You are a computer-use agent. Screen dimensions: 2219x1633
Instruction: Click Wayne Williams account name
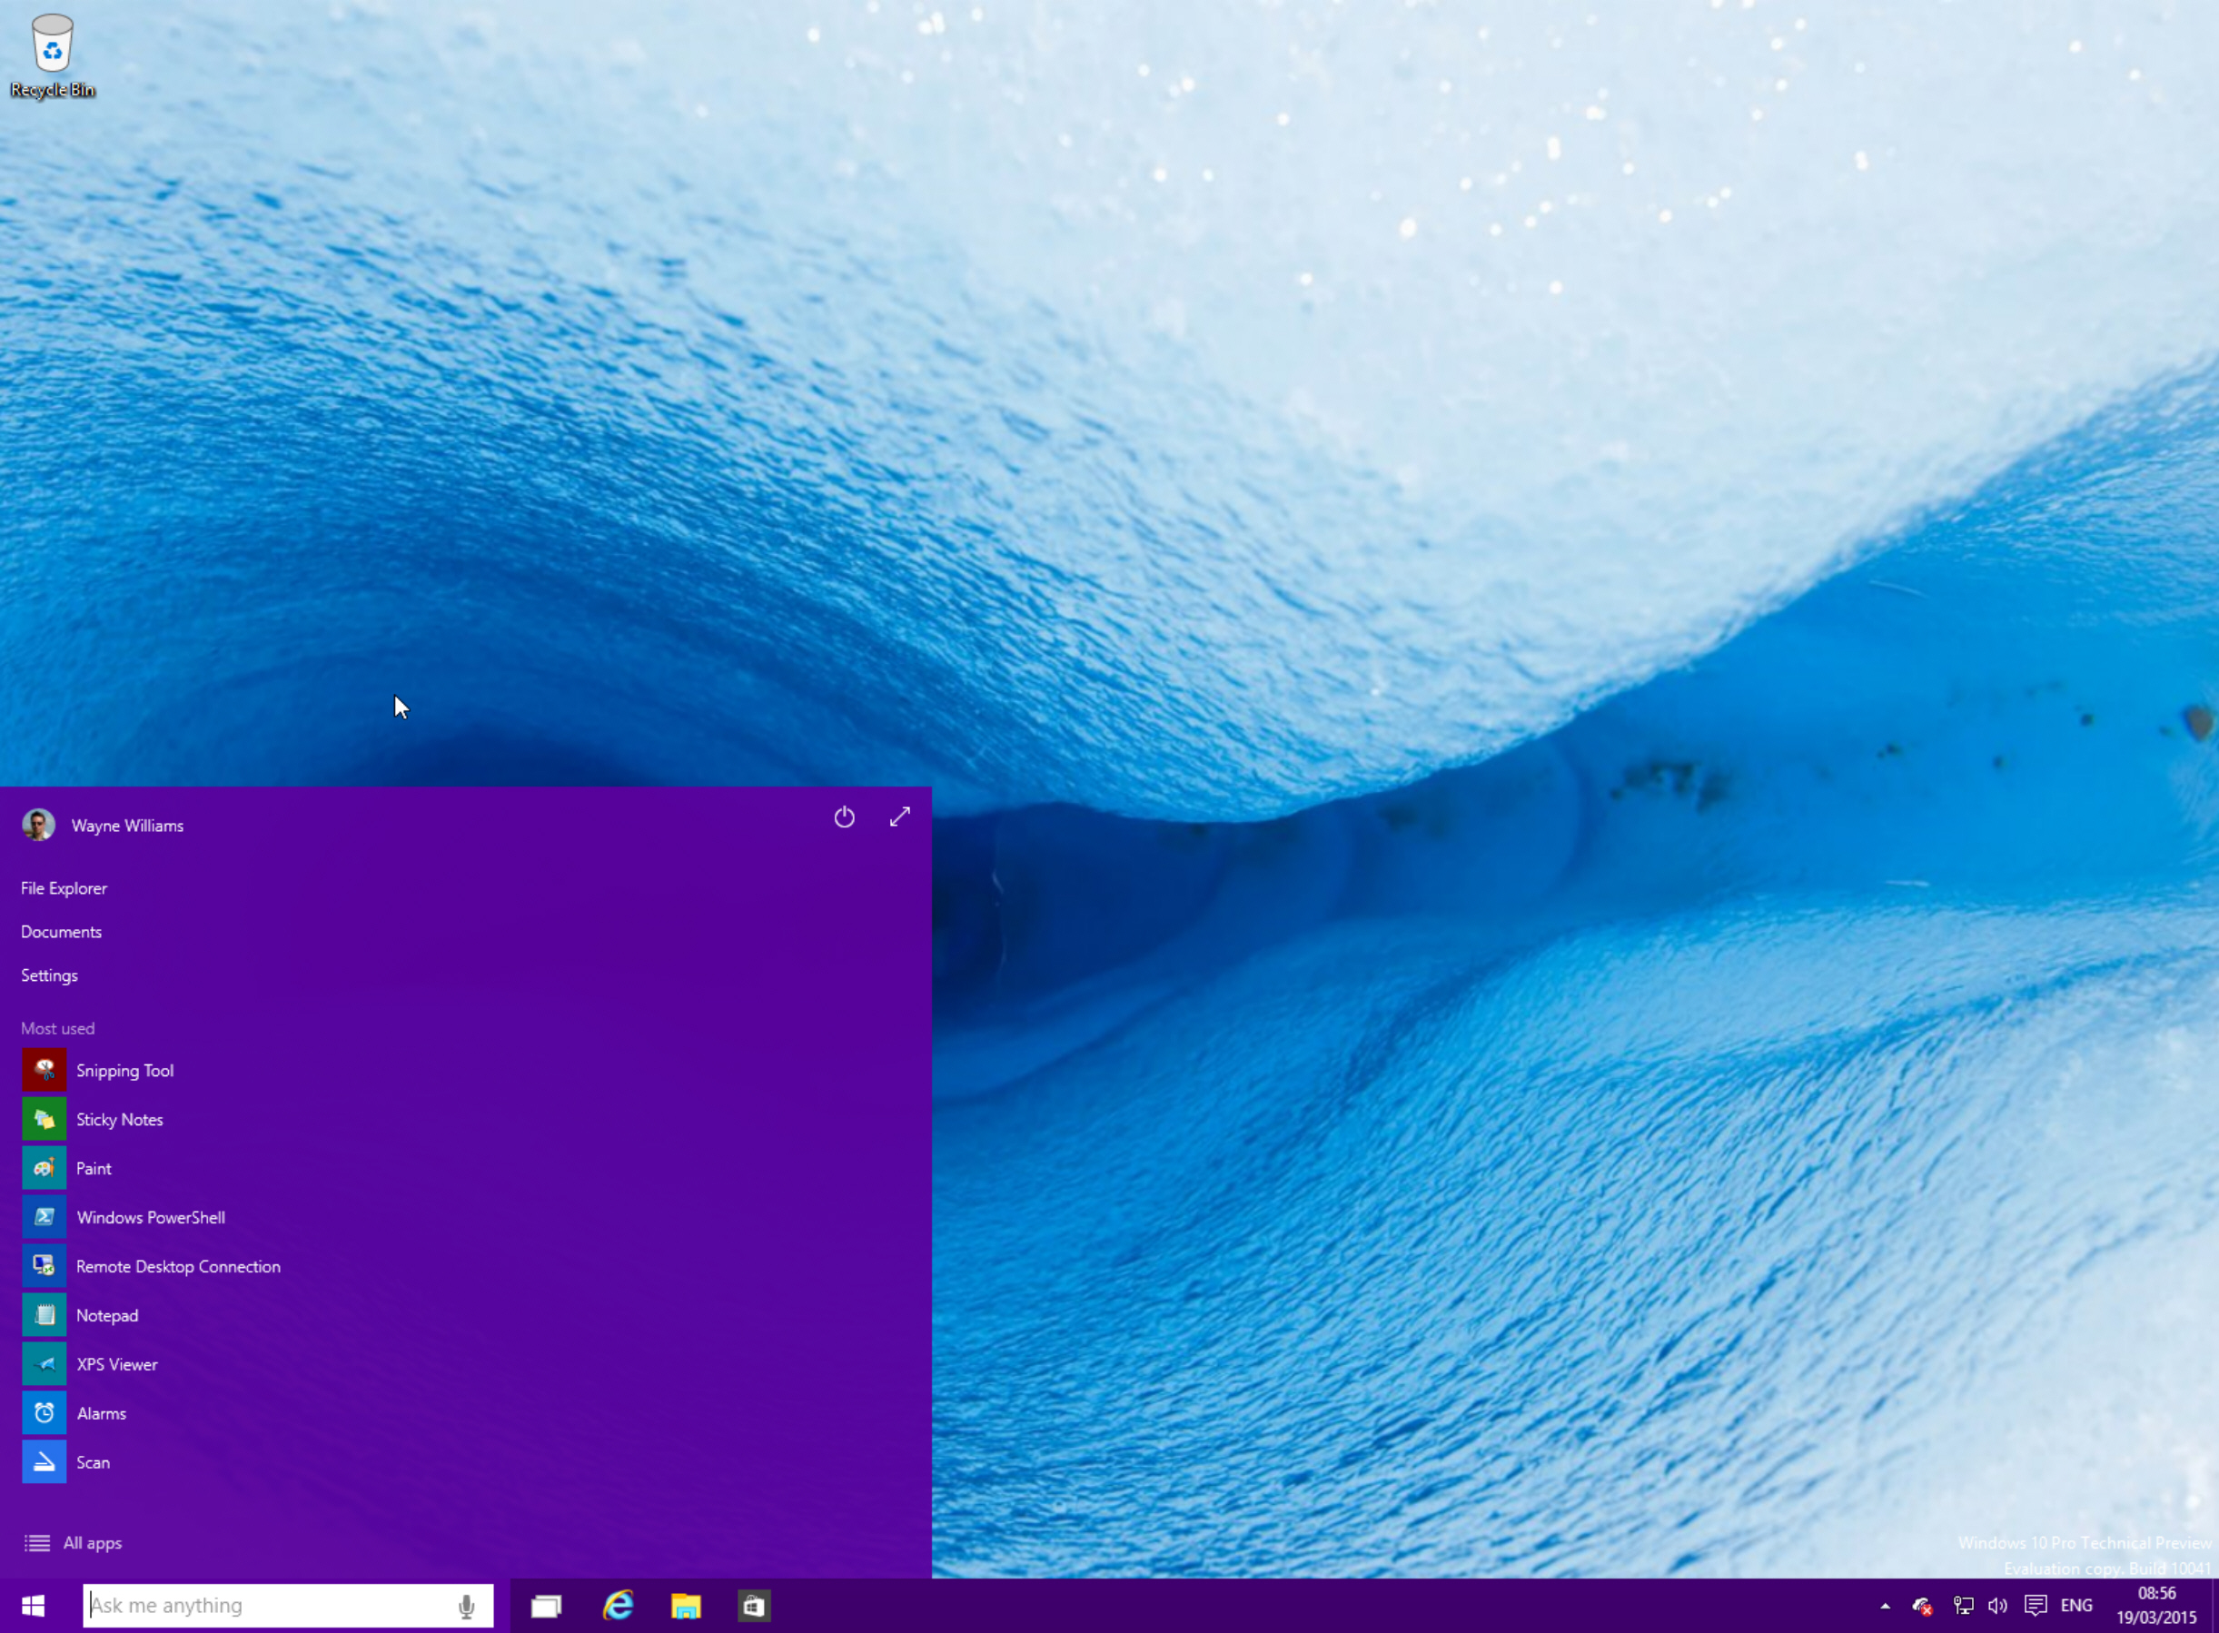125,825
